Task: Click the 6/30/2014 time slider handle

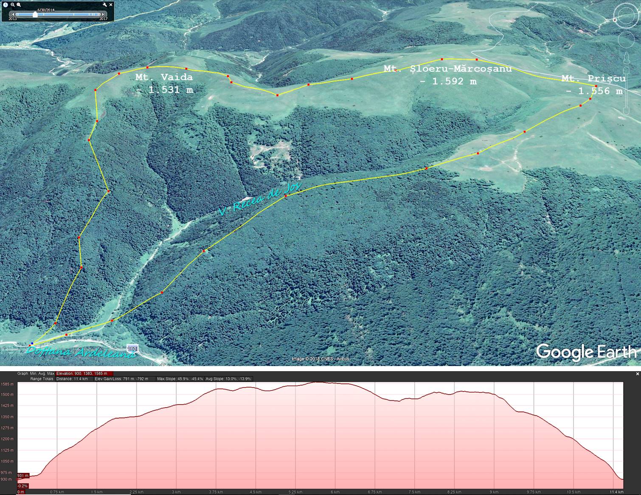Action: [x=35, y=14]
